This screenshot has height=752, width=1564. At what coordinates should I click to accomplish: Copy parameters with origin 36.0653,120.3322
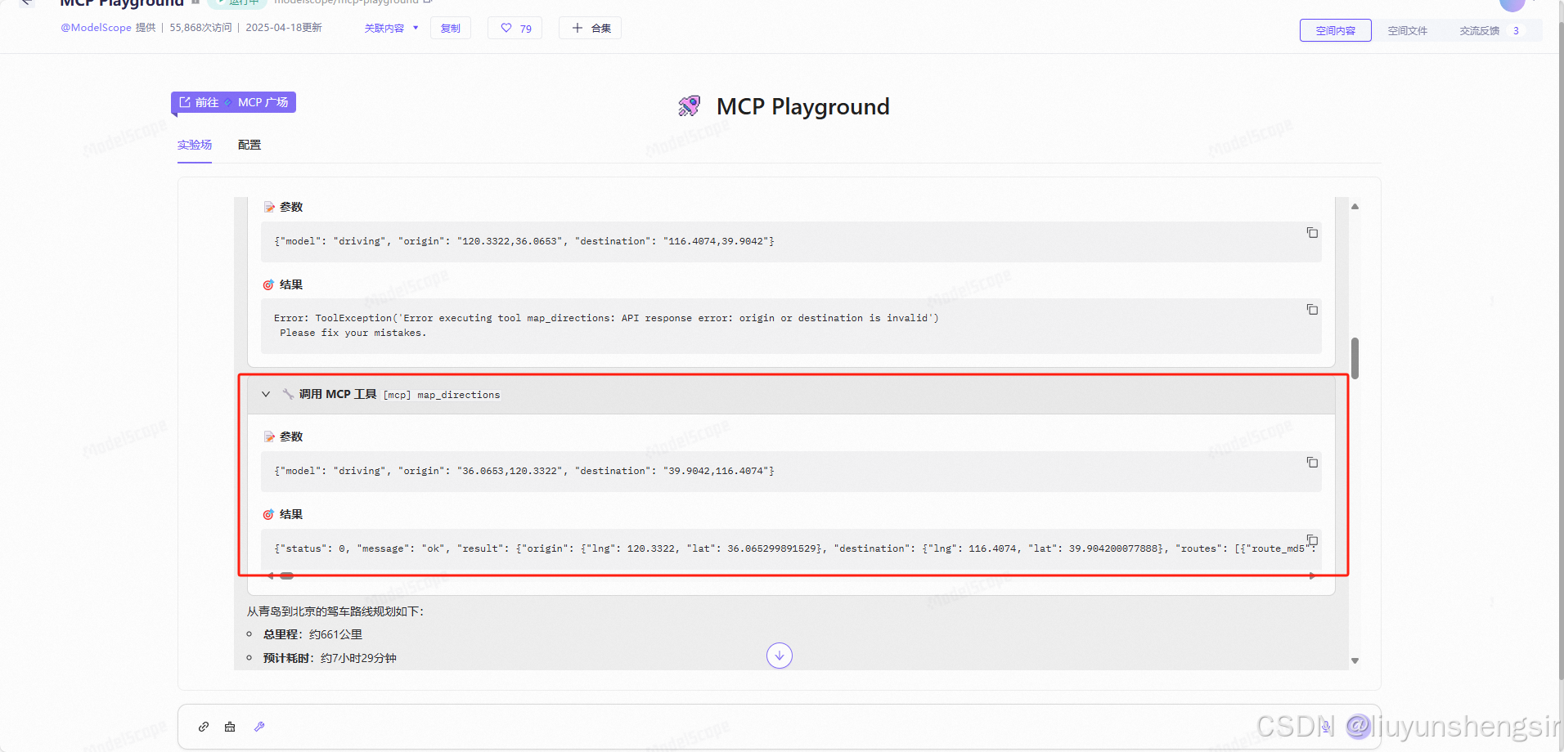tap(1312, 463)
